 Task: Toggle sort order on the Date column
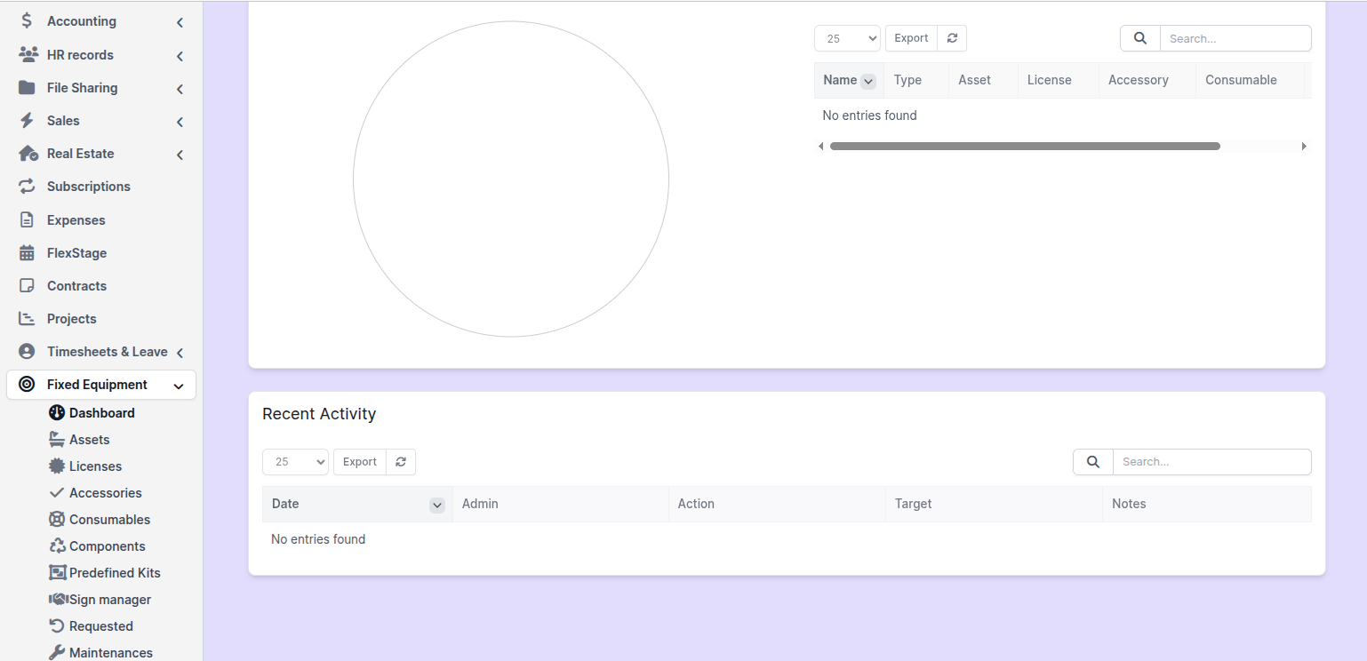pyautogui.click(x=436, y=505)
